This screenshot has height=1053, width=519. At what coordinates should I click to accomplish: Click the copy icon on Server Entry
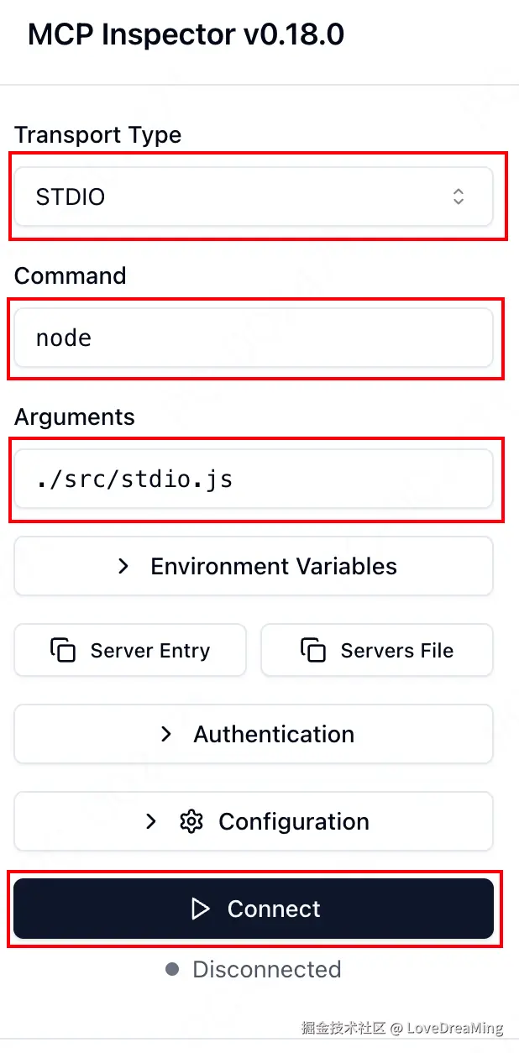(x=63, y=650)
